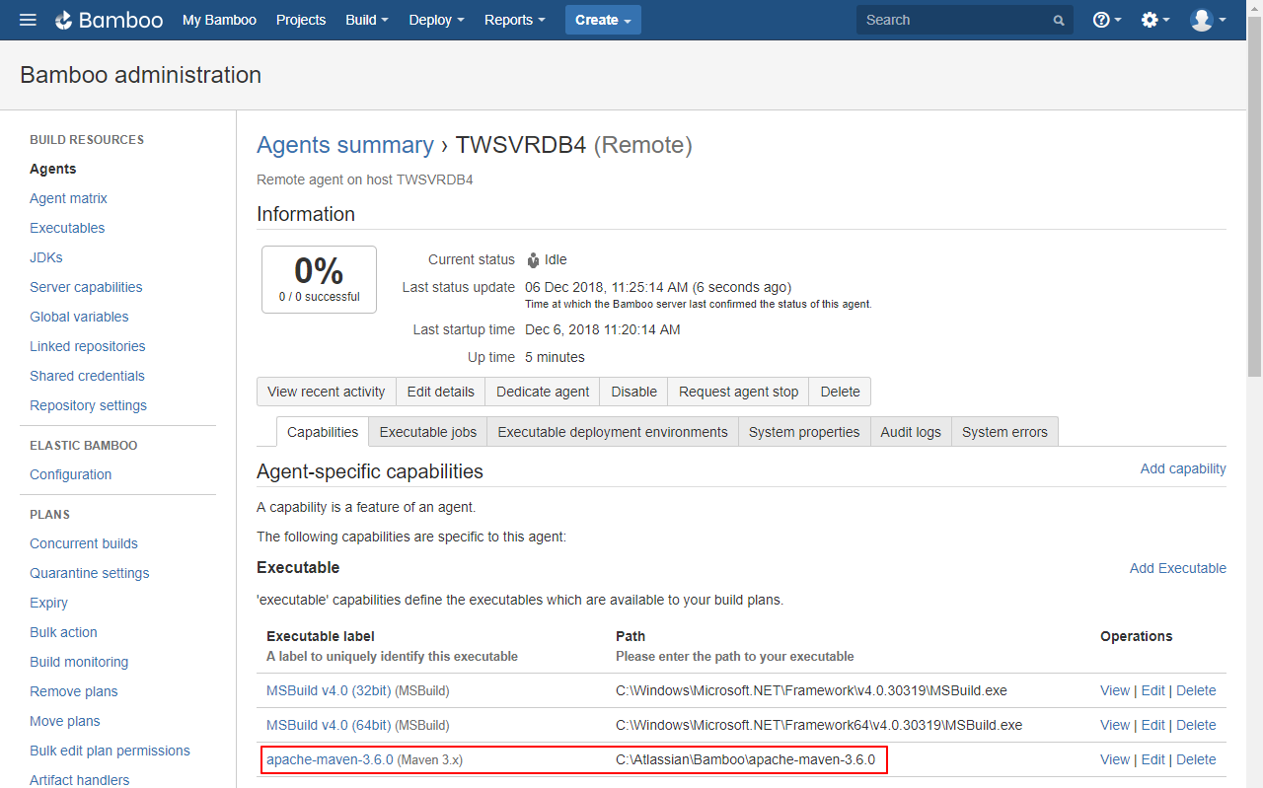
Task: Edit the apache-maven-3.6.0 executable
Action: pyautogui.click(x=1153, y=759)
